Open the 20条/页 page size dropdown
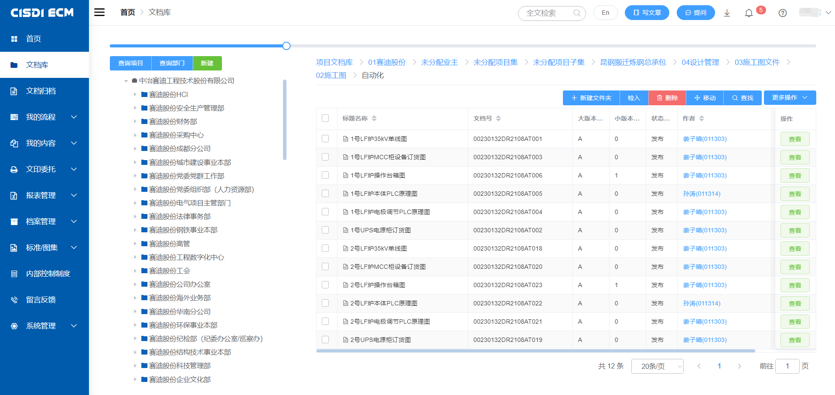835x395 pixels. [x=657, y=366]
